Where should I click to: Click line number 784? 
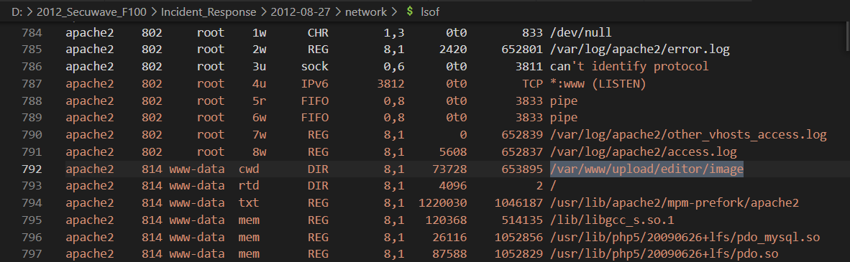point(32,33)
